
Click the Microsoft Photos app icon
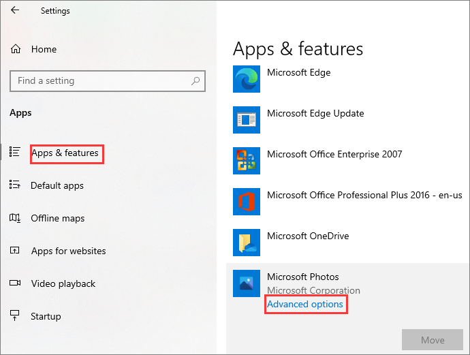click(x=246, y=283)
